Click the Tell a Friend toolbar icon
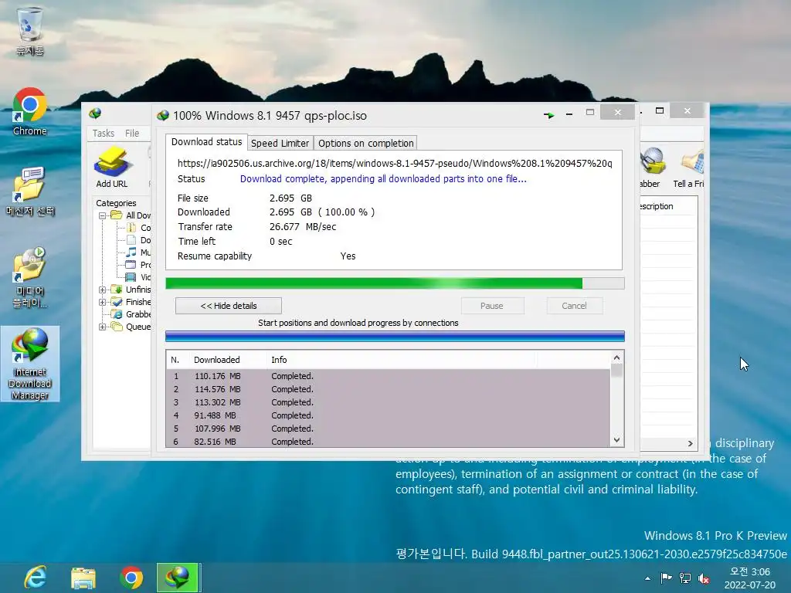791x593 pixels. pyautogui.click(x=688, y=168)
